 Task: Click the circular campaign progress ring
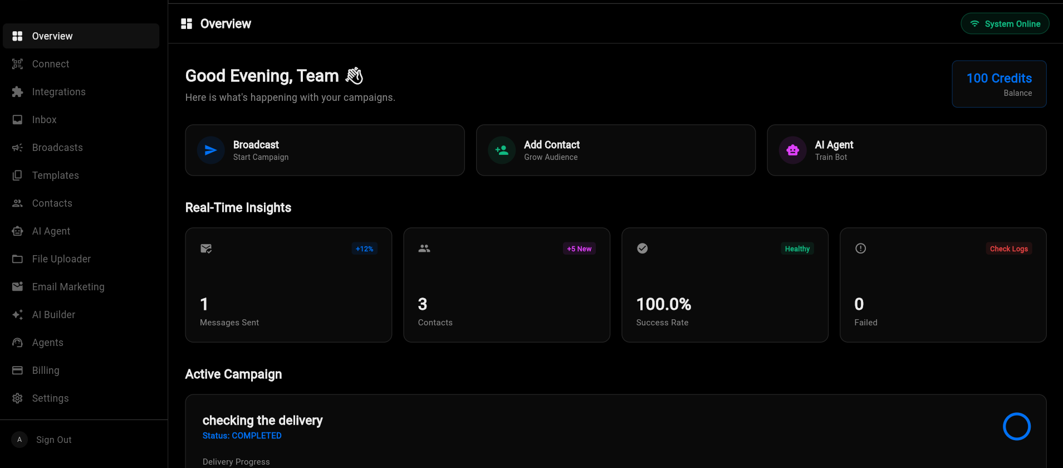(x=1016, y=426)
